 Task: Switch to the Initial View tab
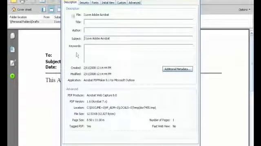point(108,3)
